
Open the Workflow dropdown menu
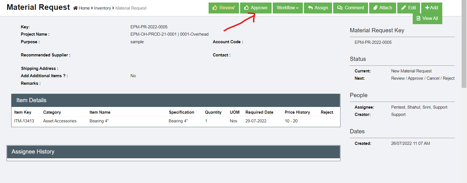point(287,8)
